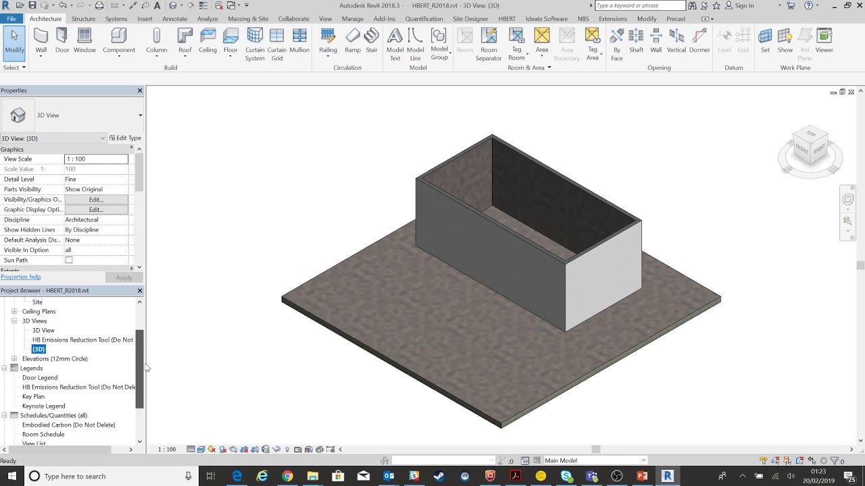Select the Floor tool
865x486 pixels.
click(x=230, y=40)
